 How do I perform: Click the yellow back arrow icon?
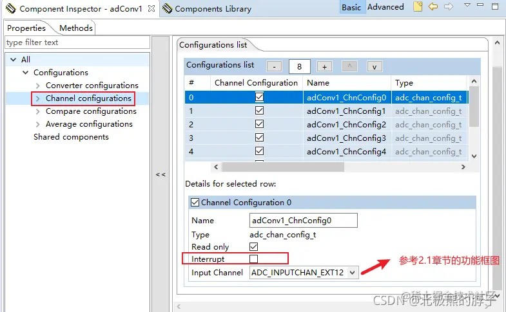click(433, 6)
